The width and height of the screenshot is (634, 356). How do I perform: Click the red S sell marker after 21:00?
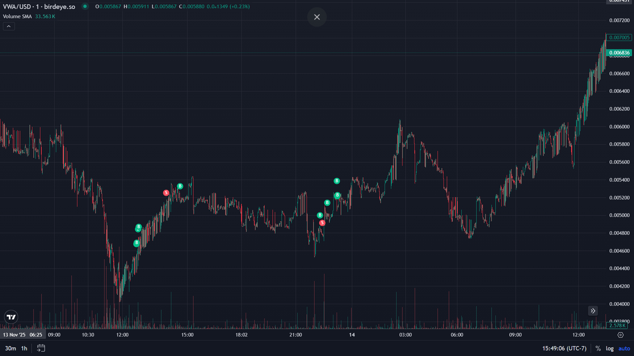pyautogui.click(x=322, y=223)
